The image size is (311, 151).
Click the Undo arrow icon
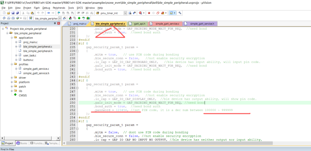[x=38, y=13]
